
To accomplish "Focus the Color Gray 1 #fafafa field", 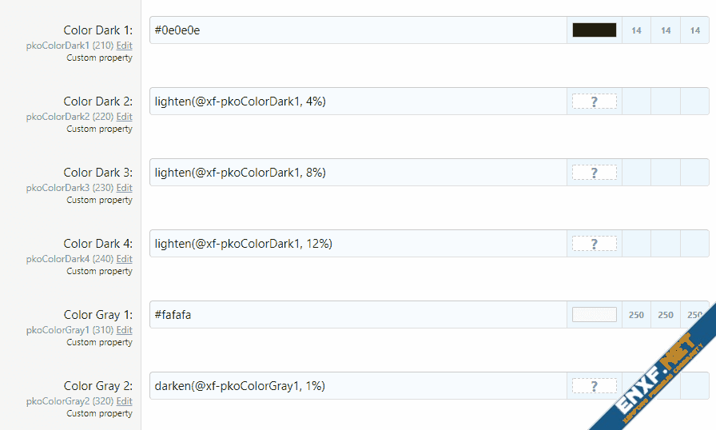I will (358, 315).
